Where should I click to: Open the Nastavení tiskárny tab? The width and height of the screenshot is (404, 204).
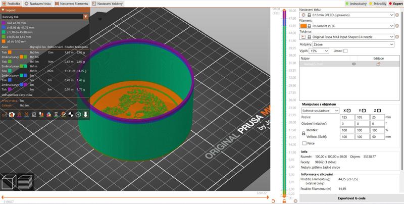coord(107,4)
